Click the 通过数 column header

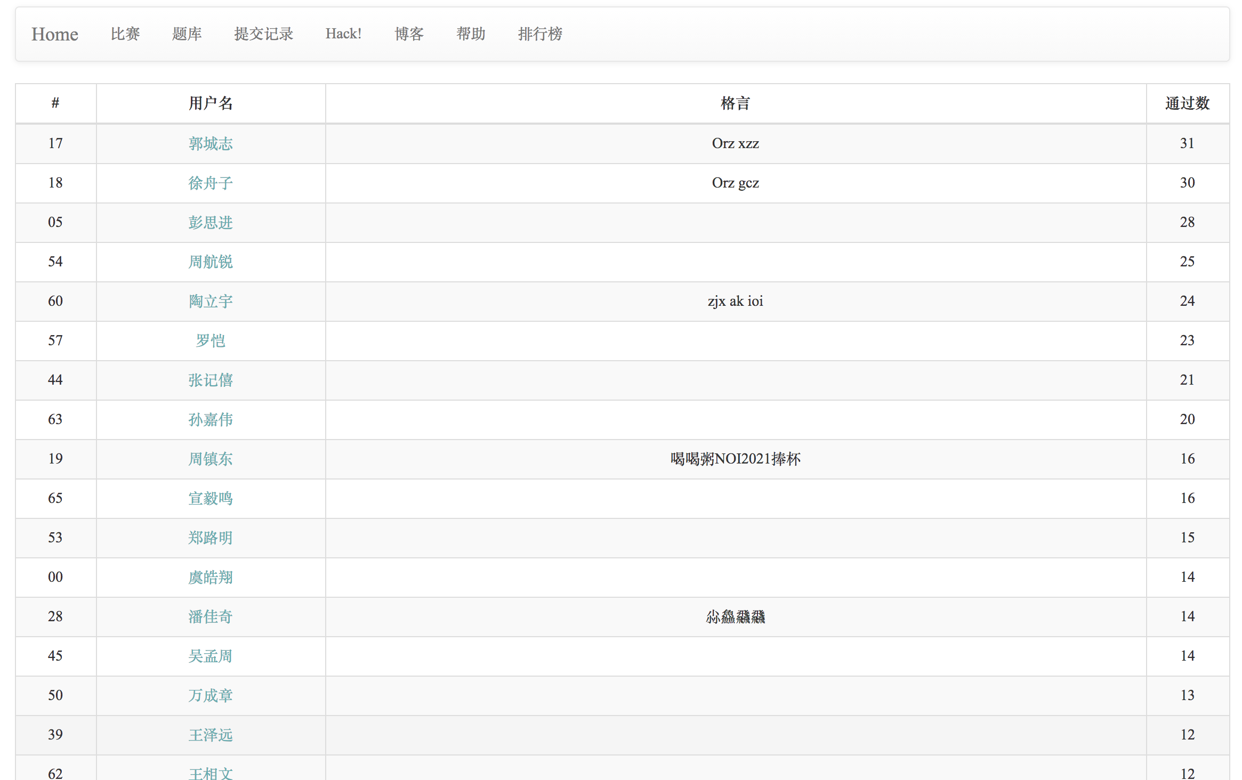click(1187, 103)
